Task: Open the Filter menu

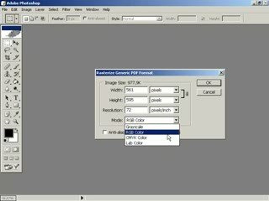Action: [x=66, y=9]
